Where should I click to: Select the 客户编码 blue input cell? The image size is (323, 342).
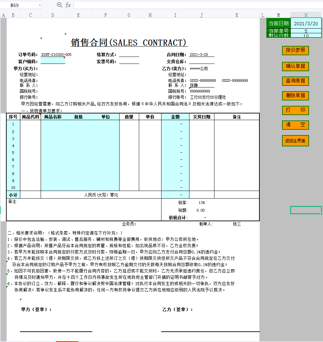[x=53, y=61]
